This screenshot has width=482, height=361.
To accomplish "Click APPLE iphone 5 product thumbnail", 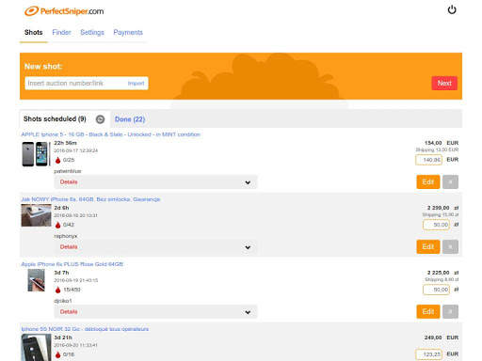I will click(x=36, y=154).
